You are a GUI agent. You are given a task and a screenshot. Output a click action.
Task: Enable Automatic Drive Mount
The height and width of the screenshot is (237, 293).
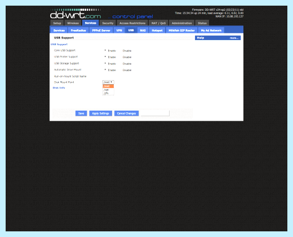click(105, 70)
